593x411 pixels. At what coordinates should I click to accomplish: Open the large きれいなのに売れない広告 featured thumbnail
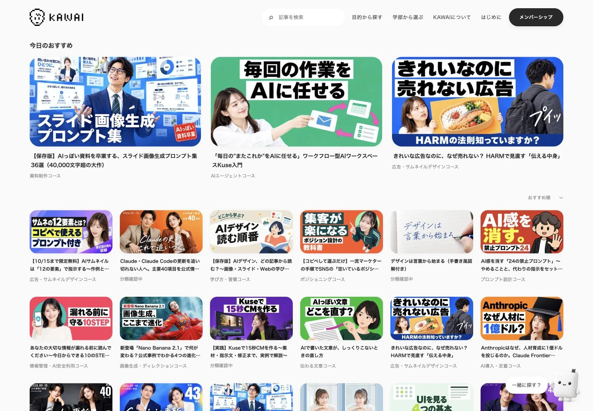click(x=478, y=102)
